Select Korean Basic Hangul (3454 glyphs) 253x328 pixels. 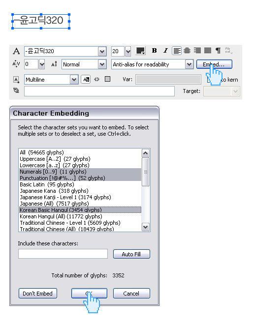(80, 210)
